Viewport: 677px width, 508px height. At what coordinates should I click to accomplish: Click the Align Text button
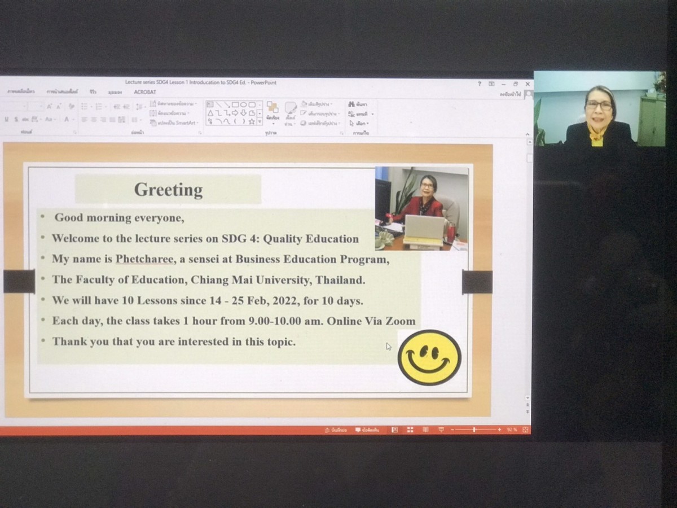click(x=169, y=113)
